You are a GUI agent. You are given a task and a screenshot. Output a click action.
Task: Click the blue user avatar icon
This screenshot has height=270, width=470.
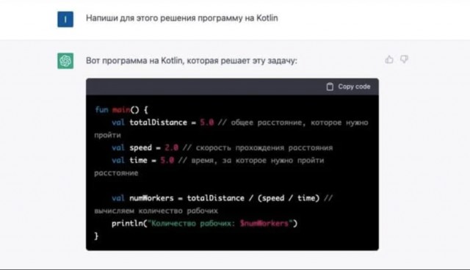(x=65, y=19)
